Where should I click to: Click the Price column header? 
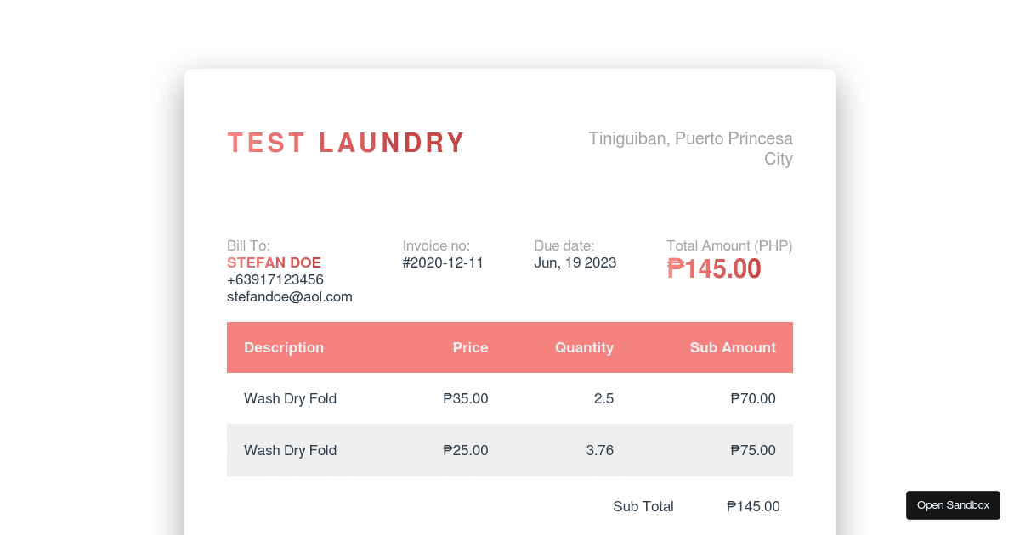tap(470, 347)
